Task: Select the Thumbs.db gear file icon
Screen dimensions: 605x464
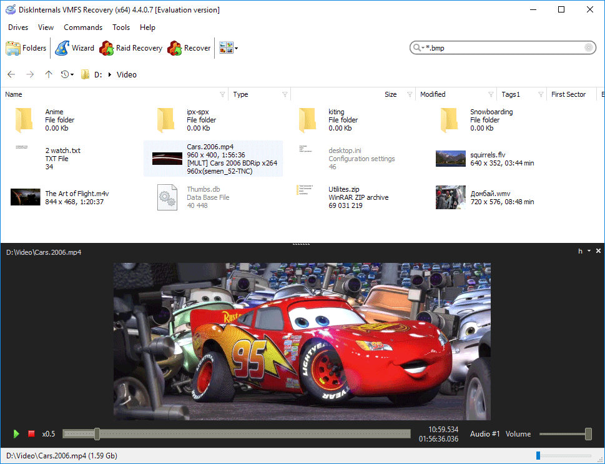Action: coord(167,197)
